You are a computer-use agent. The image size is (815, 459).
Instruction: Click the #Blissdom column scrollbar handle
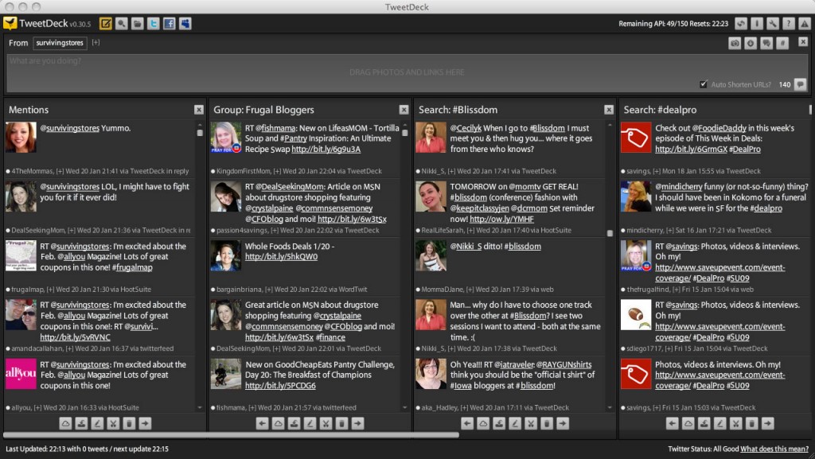tap(610, 233)
